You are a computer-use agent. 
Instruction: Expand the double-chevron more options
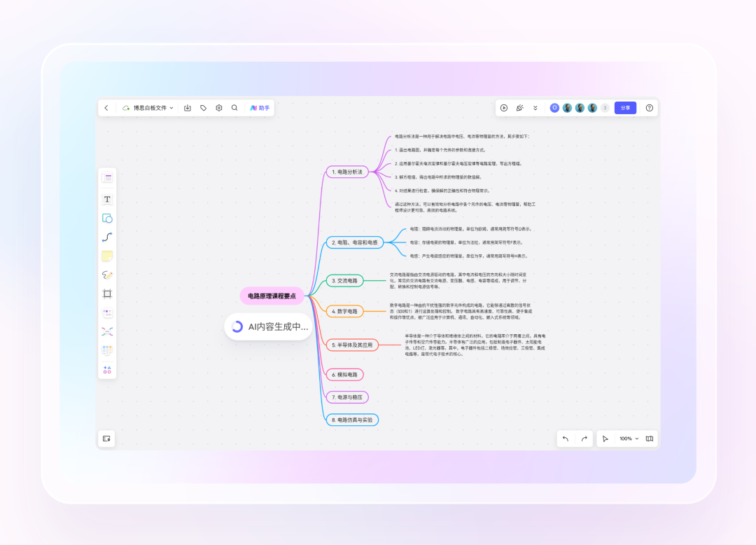pyautogui.click(x=535, y=108)
